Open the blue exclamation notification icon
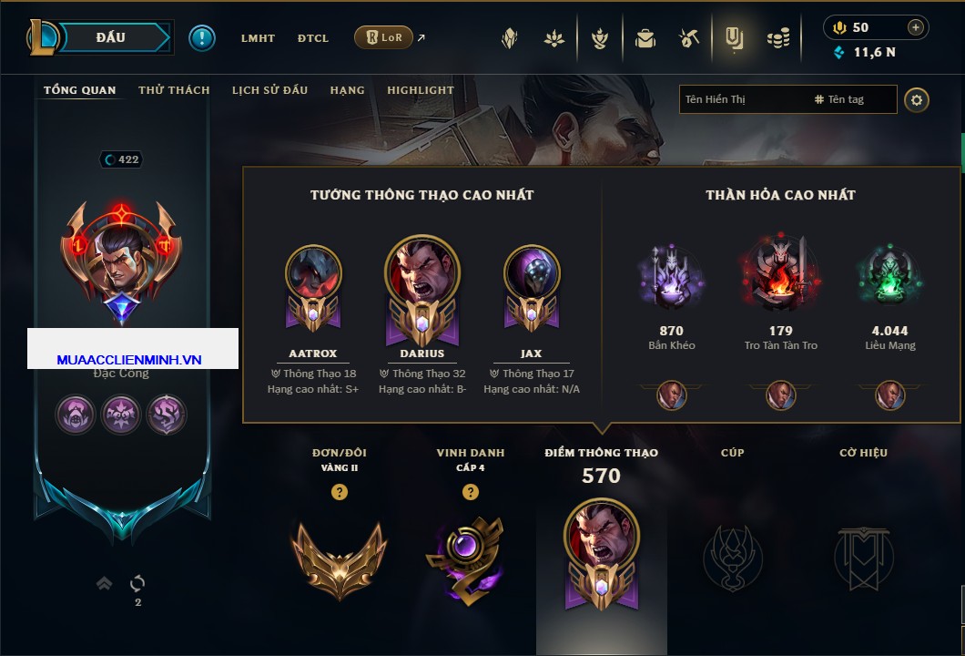The width and height of the screenshot is (965, 656). [202, 38]
